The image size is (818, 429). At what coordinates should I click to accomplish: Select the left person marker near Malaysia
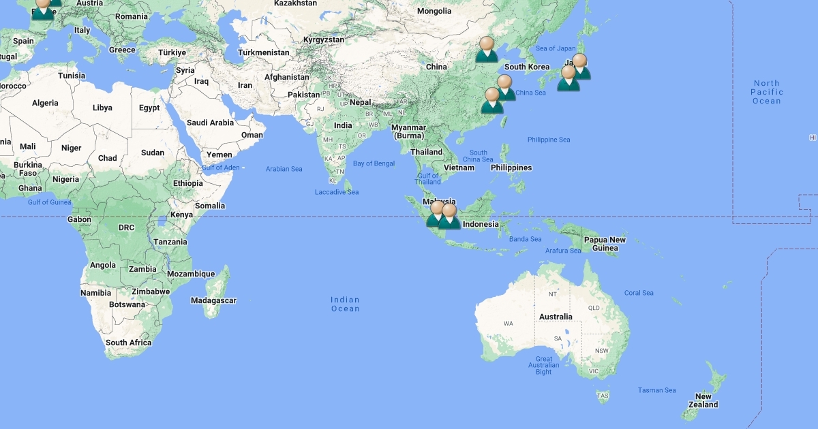pyautogui.click(x=437, y=214)
